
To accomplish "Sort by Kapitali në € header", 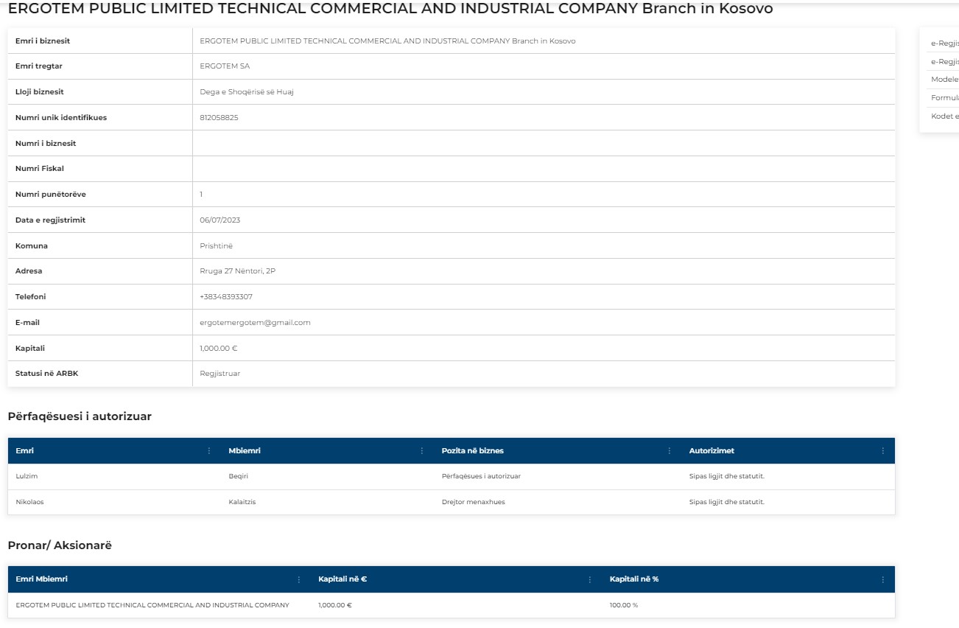I will click(342, 579).
